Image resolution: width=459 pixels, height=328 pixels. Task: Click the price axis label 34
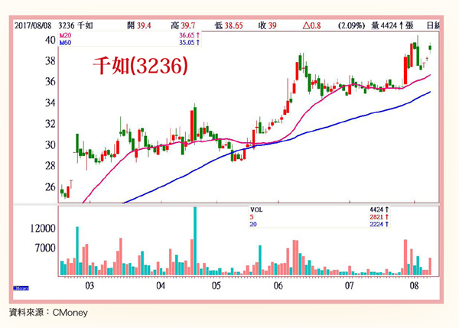pos(50,102)
